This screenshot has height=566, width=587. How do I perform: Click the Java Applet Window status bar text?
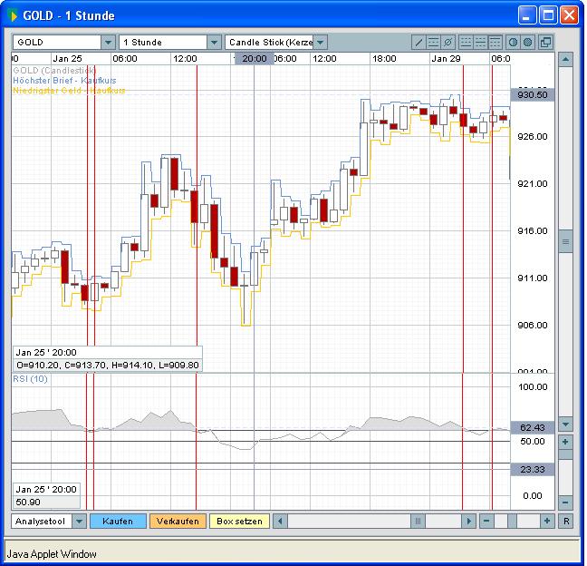(52, 554)
